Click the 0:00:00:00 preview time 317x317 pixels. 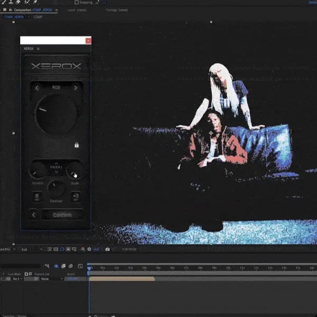click(x=129, y=249)
